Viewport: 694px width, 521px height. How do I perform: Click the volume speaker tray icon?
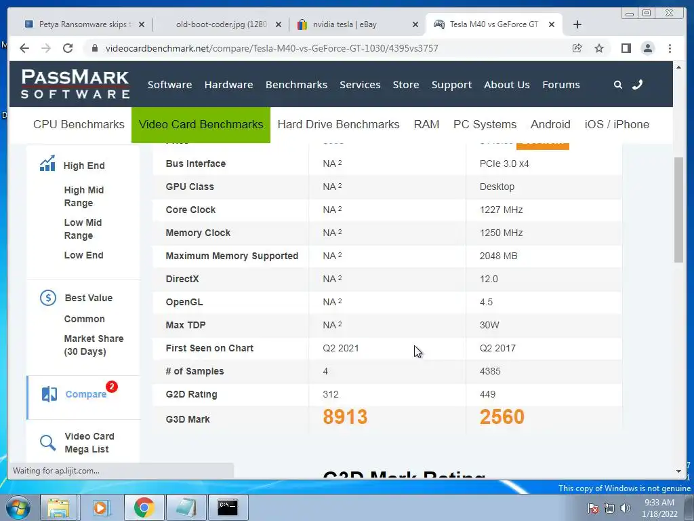(x=626, y=508)
